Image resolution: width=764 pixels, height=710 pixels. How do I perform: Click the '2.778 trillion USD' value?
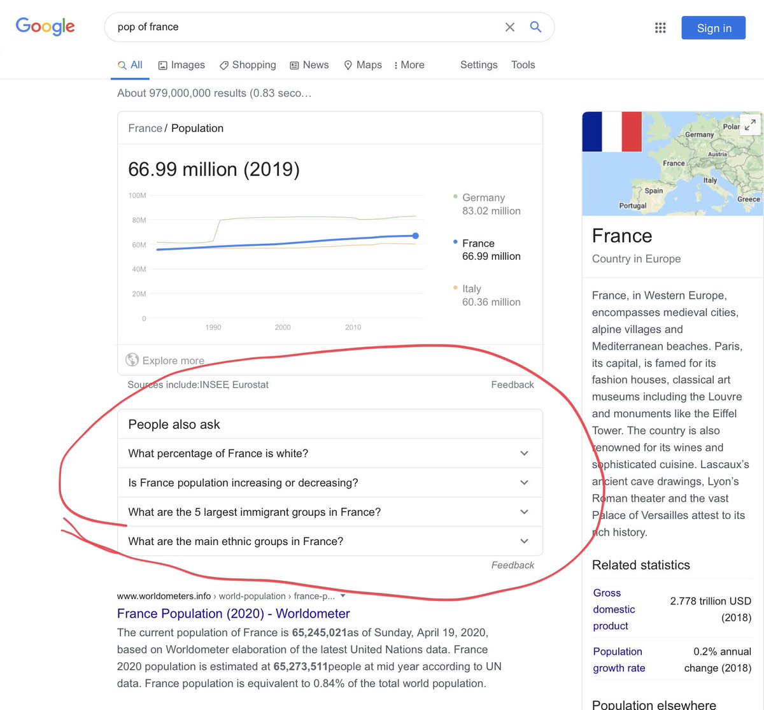coord(711,609)
